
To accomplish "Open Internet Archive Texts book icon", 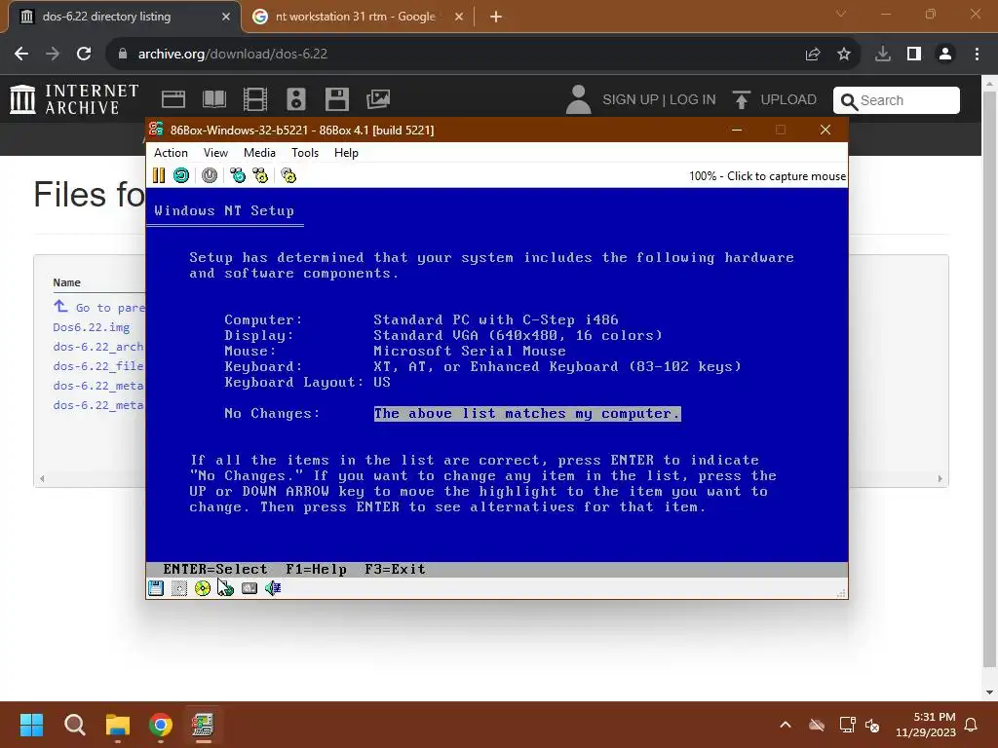I will pos(213,99).
